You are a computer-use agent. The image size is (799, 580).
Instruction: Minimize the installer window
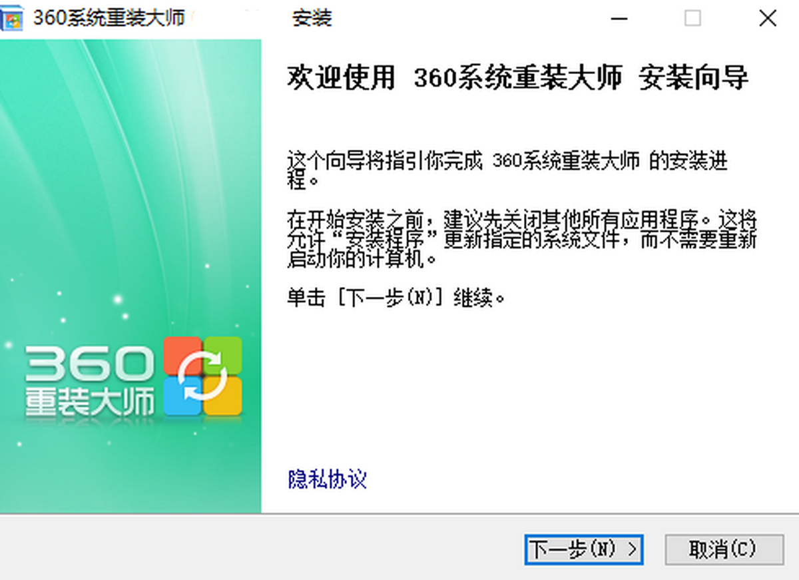click(x=619, y=18)
